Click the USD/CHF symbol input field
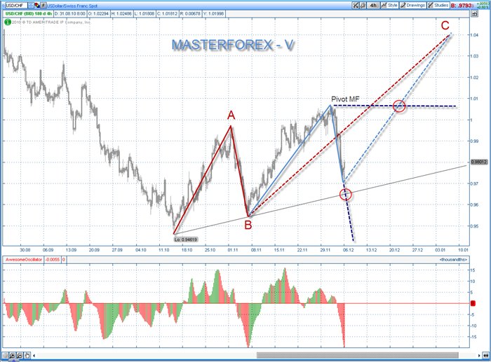Image resolution: width=491 pixels, height=362 pixels. (x=16, y=6)
